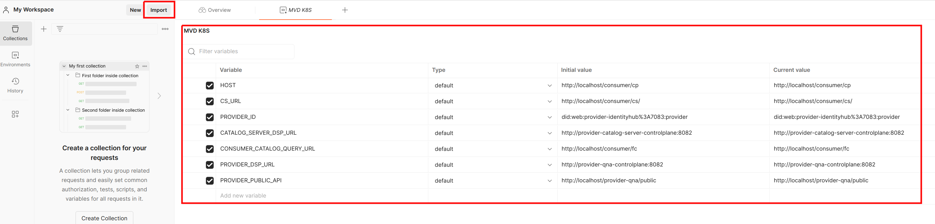The width and height of the screenshot is (935, 224).
Task: Open the configure sidebar grid icon
Action: [x=15, y=114]
